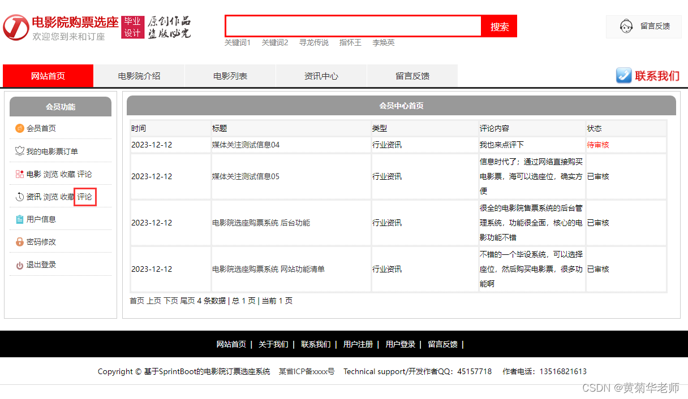Click the 关键词2 search suggestion
This screenshot has width=688, height=399.
pos(275,42)
